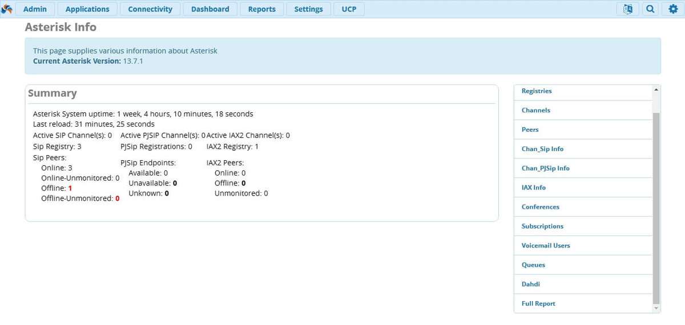Click PJSip 'Unknown: 0' entry

tap(148, 193)
